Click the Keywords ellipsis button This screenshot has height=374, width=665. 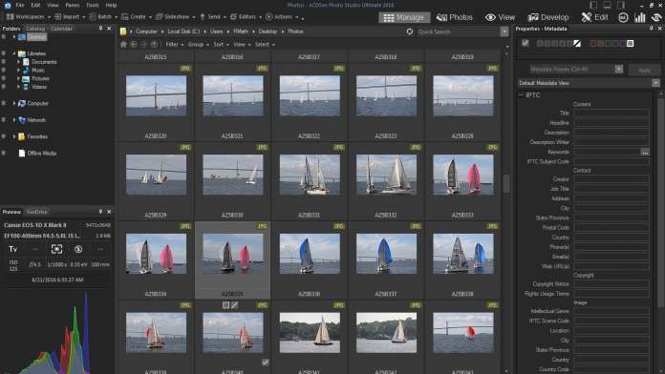point(645,152)
